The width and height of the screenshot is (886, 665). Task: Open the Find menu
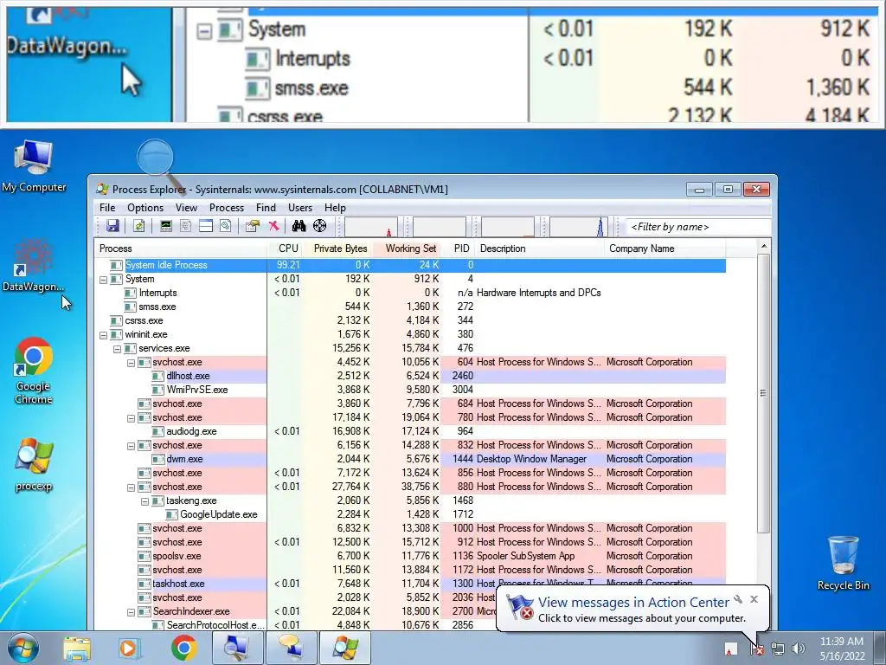pyautogui.click(x=266, y=208)
